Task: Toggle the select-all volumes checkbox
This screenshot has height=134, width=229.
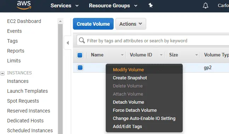Action: [80, 55]
